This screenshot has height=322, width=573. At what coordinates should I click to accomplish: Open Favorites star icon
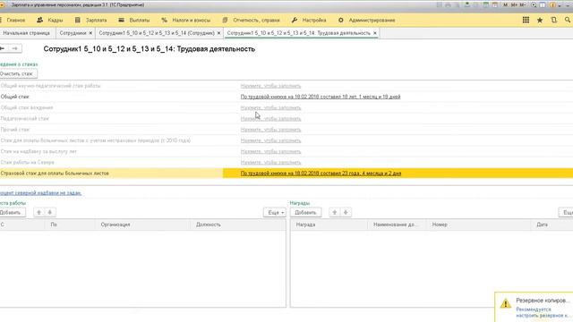click(540, 20)
